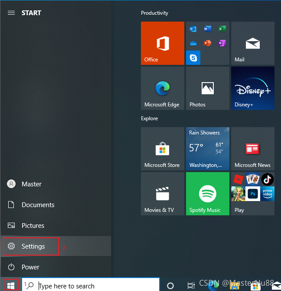Launch the Spotify Music tile
The width and height of the screenshot is (281, 291).
coord(208,194)
